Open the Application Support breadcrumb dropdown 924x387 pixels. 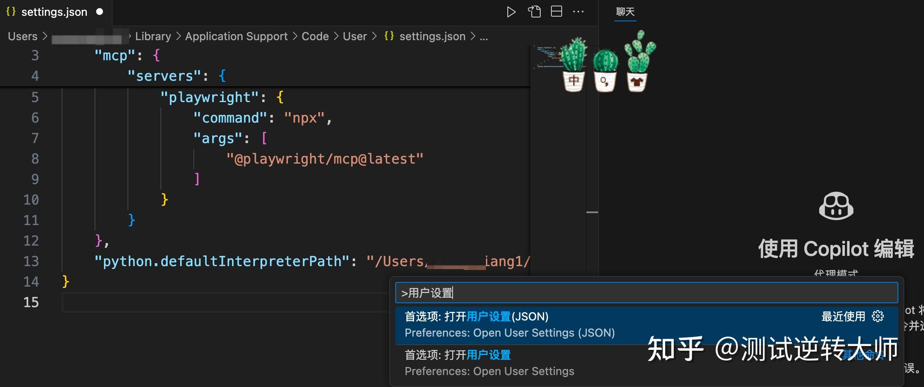236,37
